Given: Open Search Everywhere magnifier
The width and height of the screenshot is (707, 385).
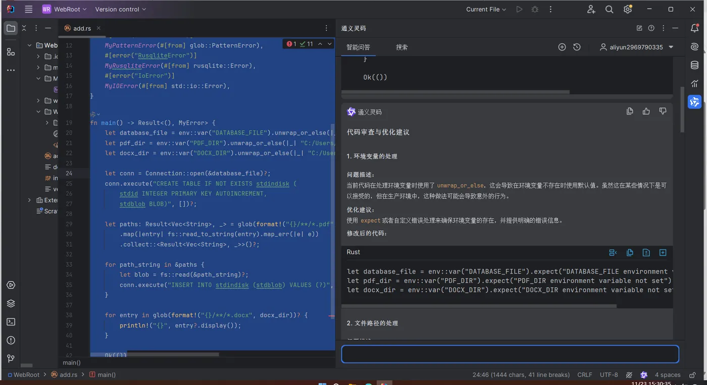Looking at the screenshot, I should 610,9.
